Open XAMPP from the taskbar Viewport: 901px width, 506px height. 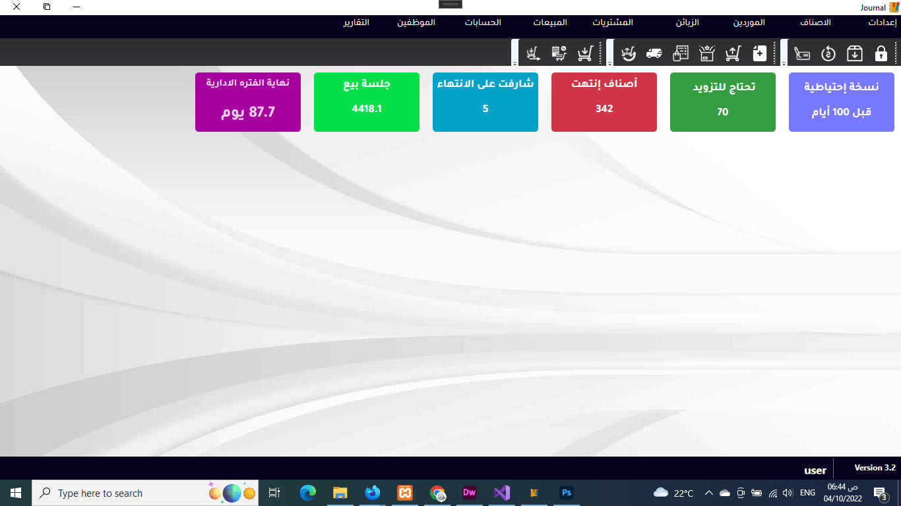(x=405, y=493)
